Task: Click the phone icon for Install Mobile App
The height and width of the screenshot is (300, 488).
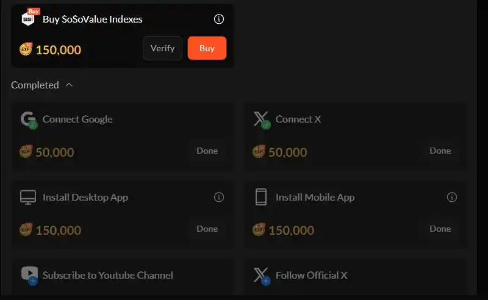Action: pos(261,197)
